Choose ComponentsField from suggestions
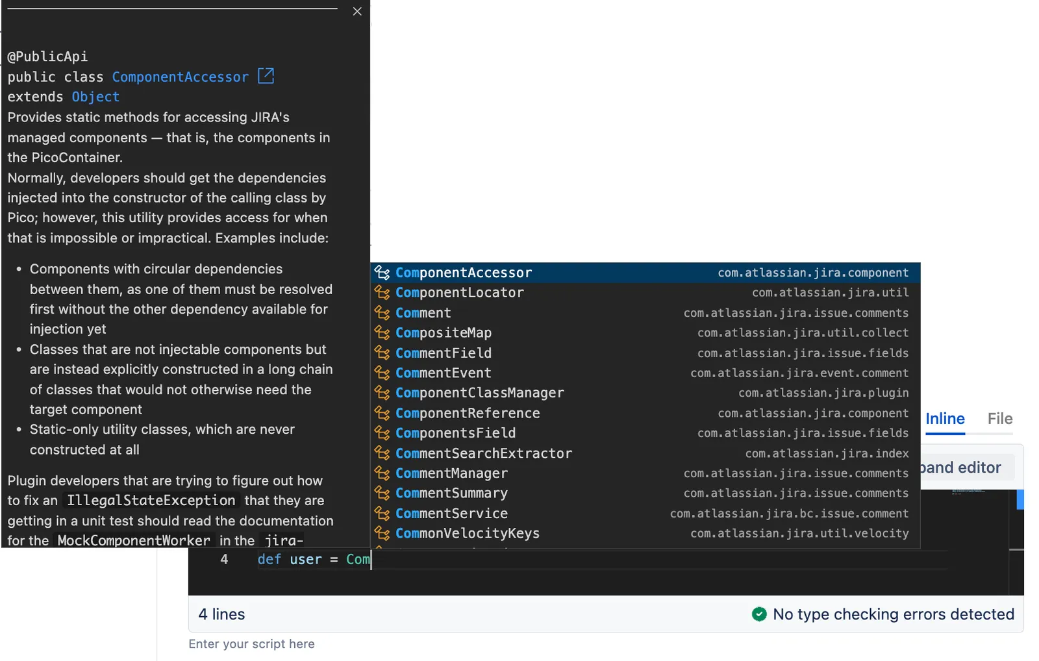1039x661 pixels. (x=645, y=433)
